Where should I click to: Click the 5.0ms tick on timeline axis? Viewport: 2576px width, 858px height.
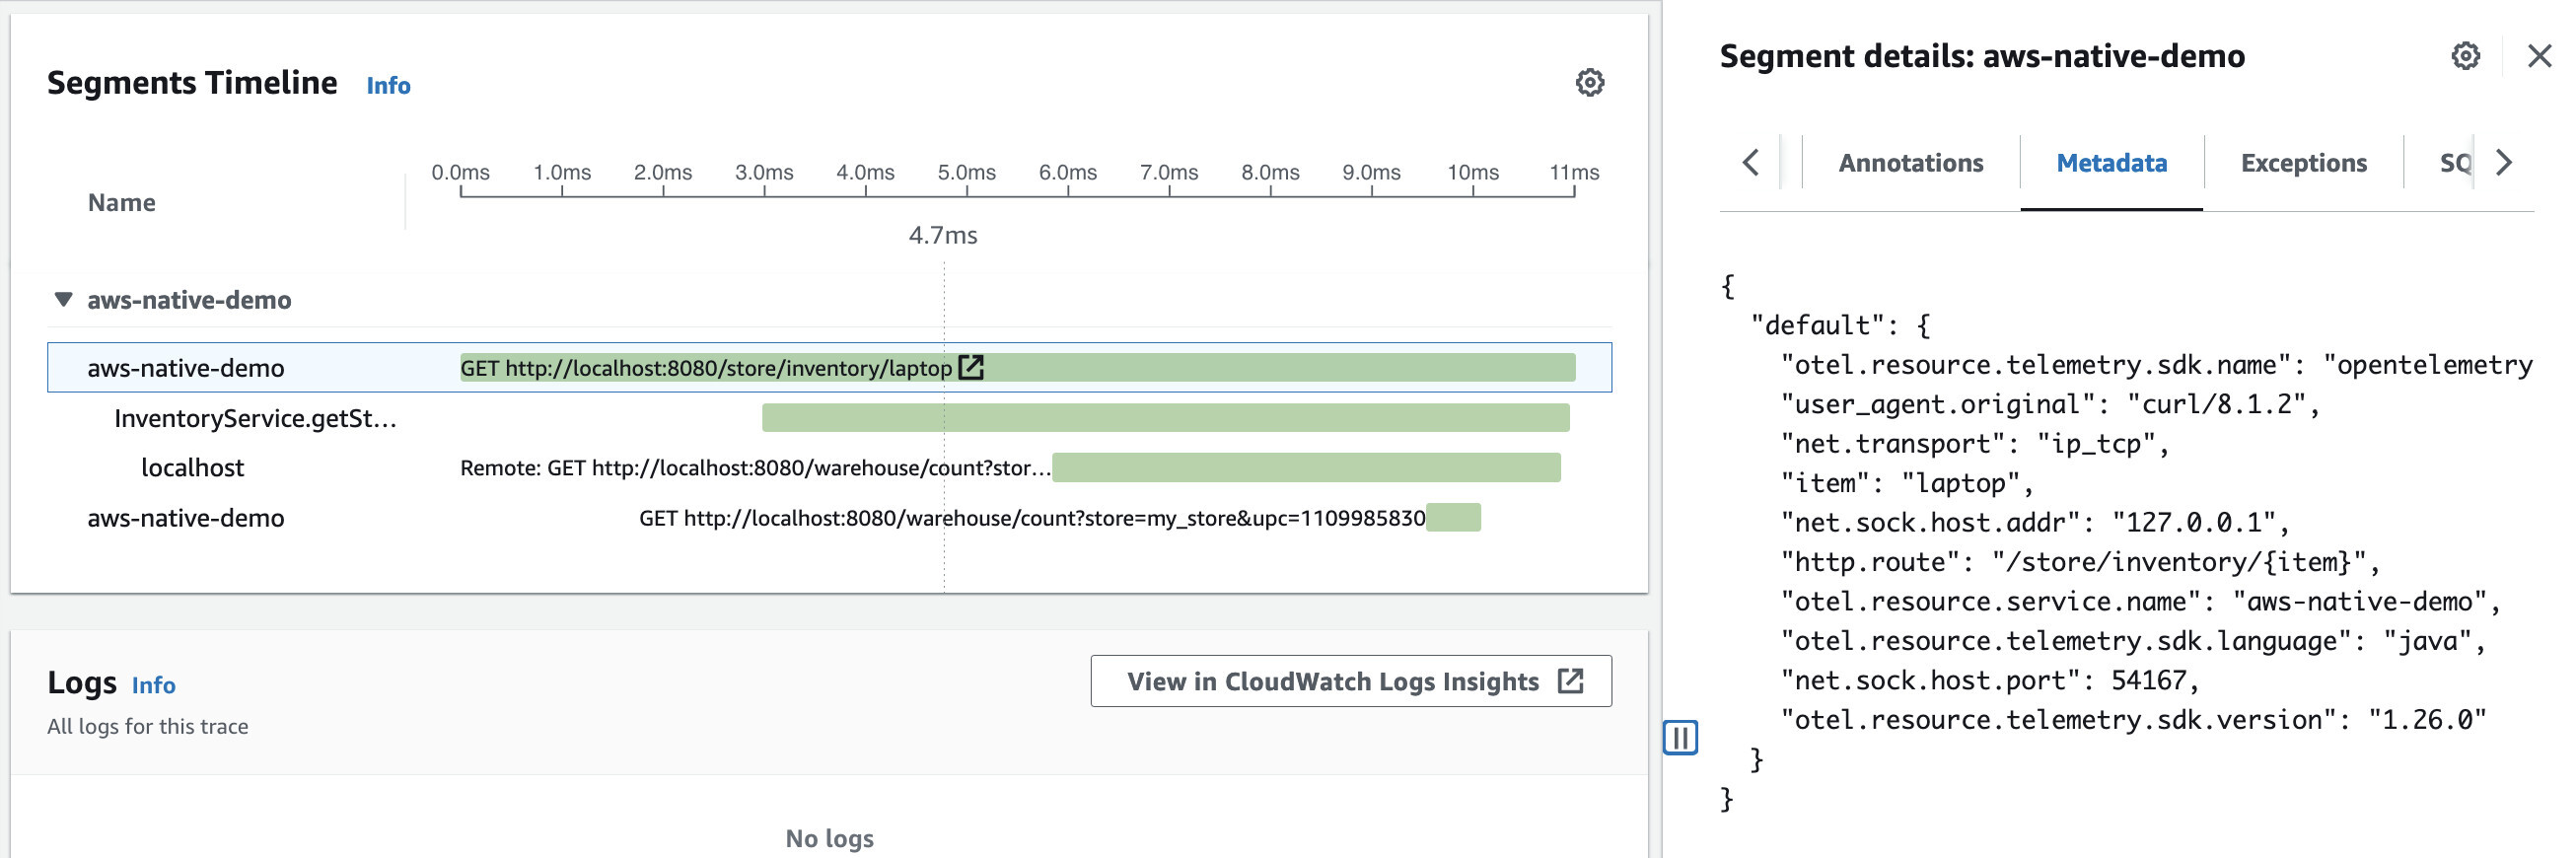[x=966, y=173]
